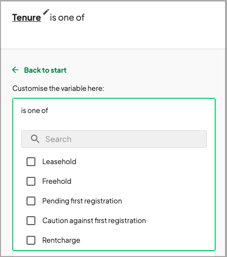Image resolution: width=227 pixels, height=257 pixels.
Task: Click 'is one of' text in the header
Action: coord(67,17)
